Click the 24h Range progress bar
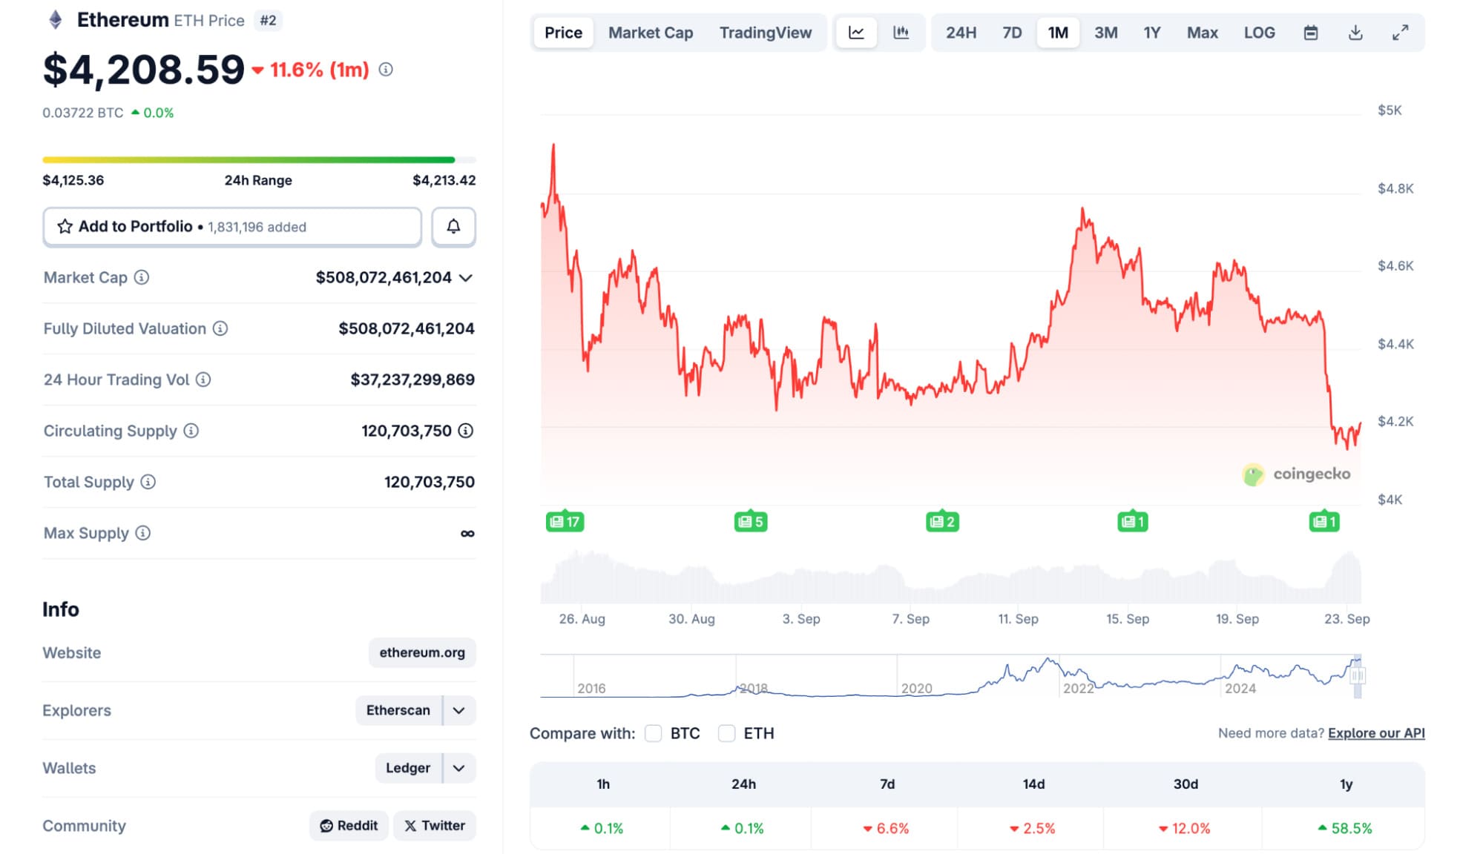This screenshot has width=1483, height=854. click(259, 159)
